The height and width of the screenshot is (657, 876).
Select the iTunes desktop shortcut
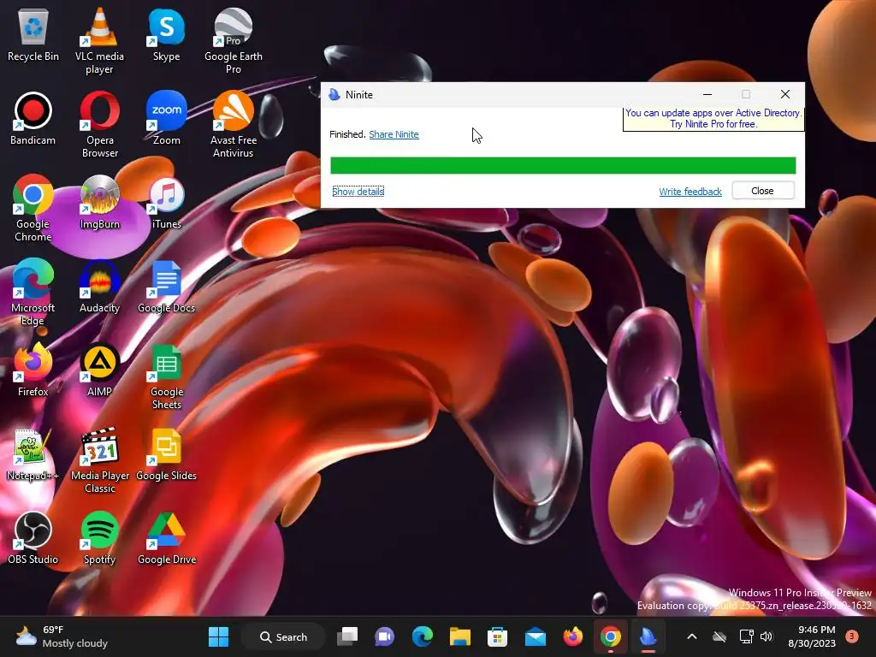167,202
